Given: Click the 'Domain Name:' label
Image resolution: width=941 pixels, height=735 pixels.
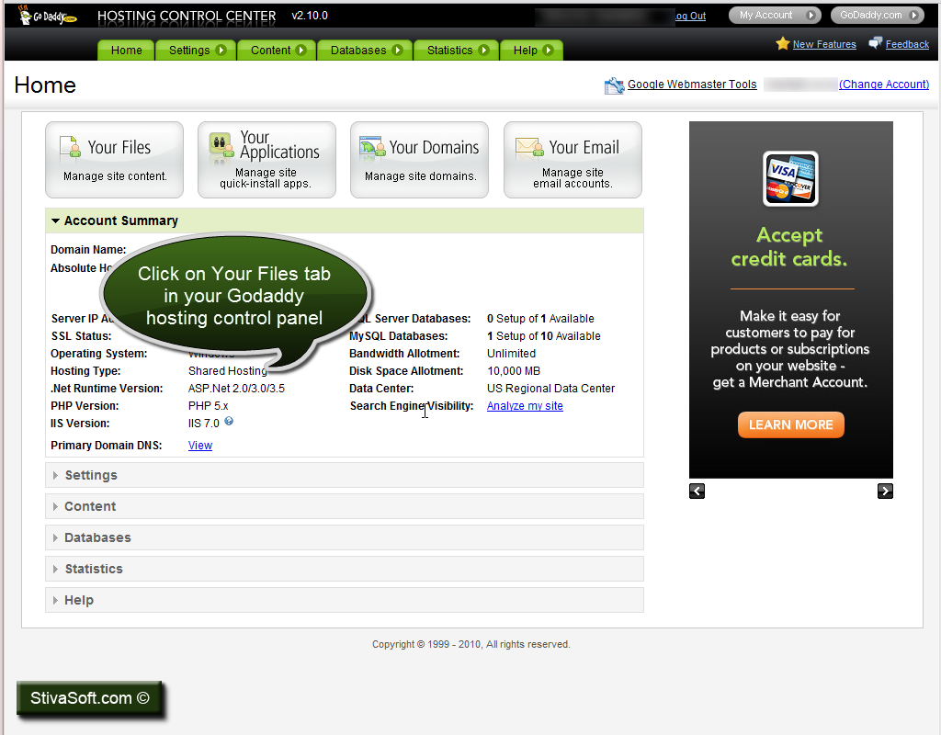Looking at the screenshot, I should pyautogui.click(x=88, y=250).
